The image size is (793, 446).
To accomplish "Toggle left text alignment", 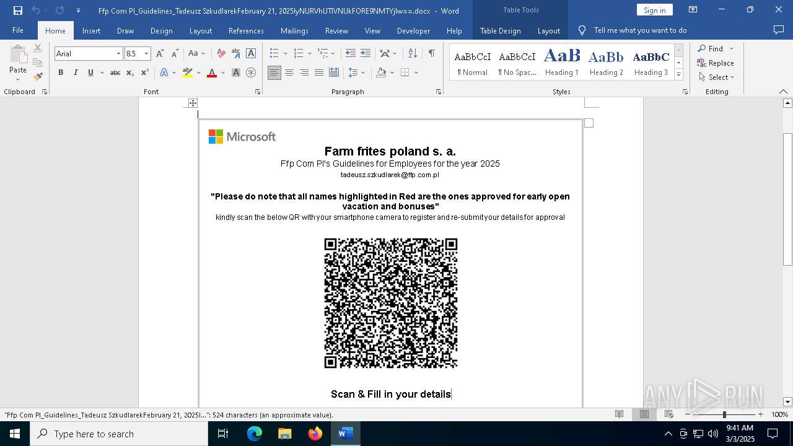I will [274, 72].
